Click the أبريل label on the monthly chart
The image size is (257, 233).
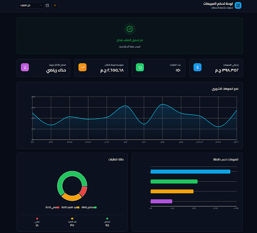point(125,142)
